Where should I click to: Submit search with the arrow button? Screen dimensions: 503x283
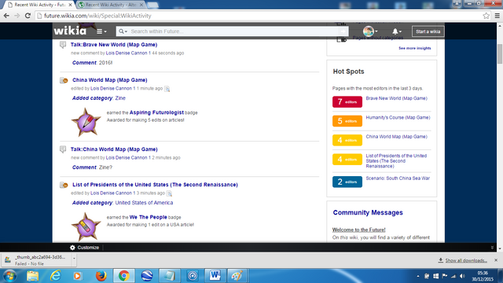point(343,31)
